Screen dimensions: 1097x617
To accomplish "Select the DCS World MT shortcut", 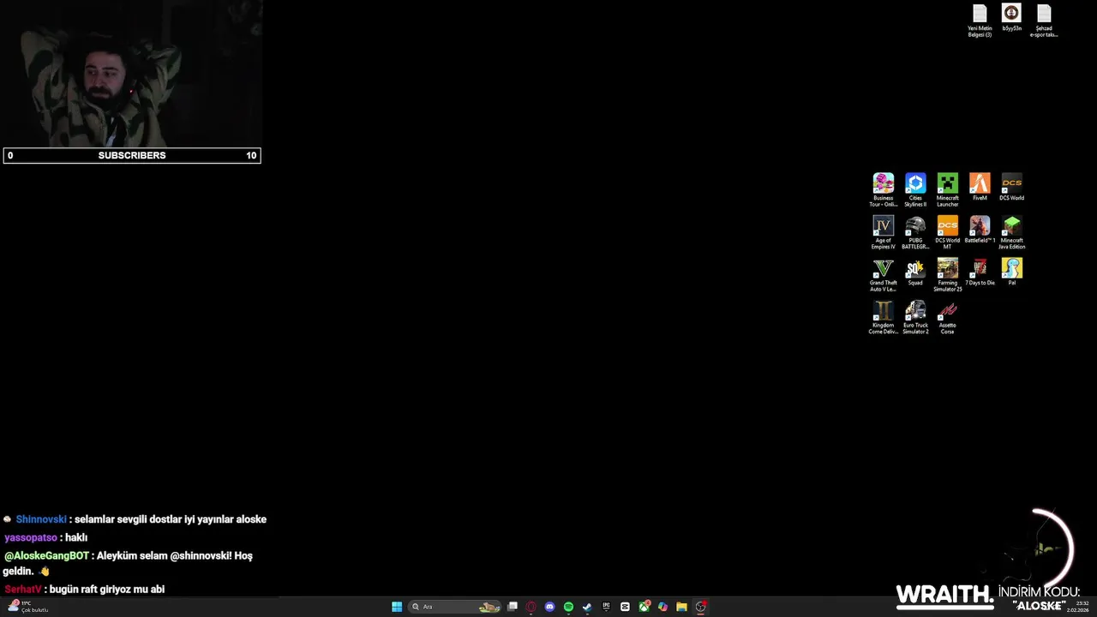I will (x=947, y=232).
